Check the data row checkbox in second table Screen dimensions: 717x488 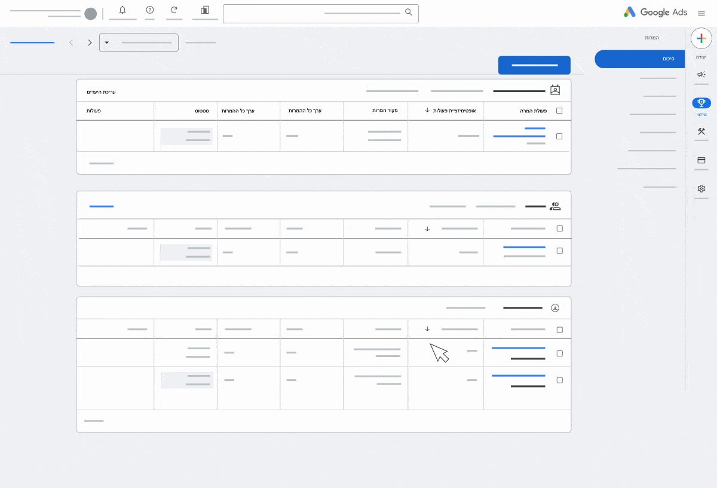pos(559,251)
